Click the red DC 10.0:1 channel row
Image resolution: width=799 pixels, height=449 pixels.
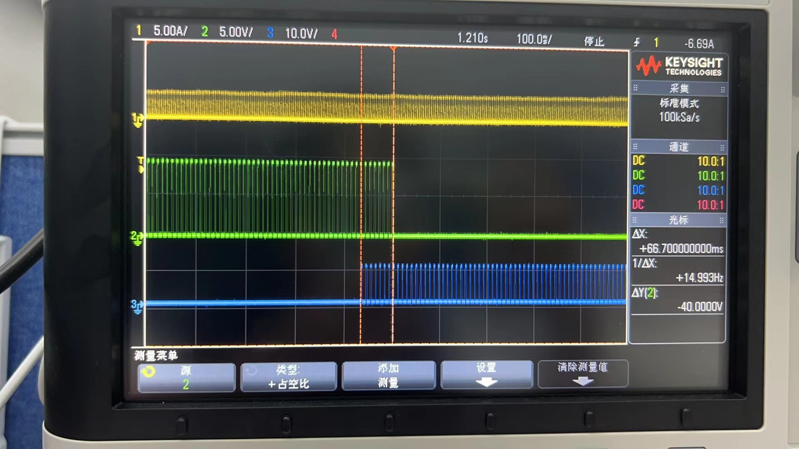tap(679, 205)
